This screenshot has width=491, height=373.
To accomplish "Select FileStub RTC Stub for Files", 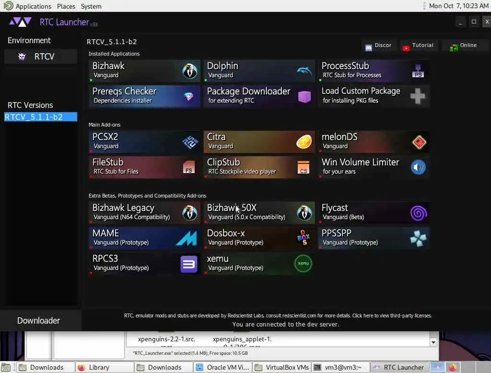I will (x=144, y=167).
